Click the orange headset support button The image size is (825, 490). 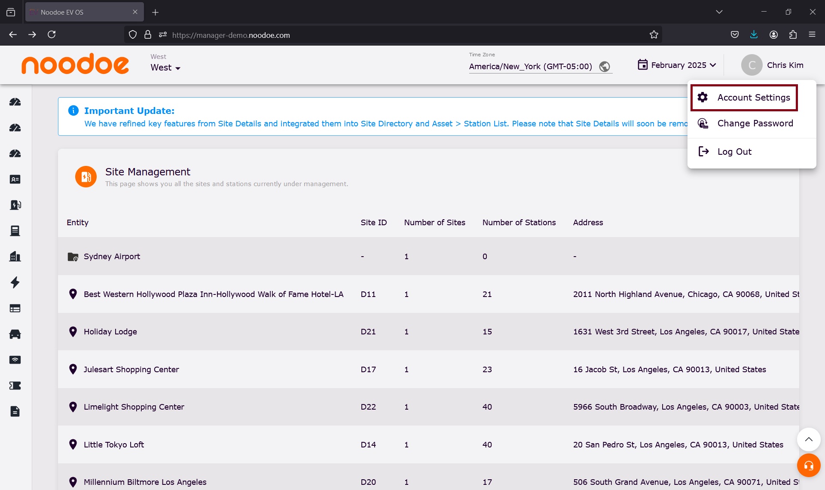point(808,465)
